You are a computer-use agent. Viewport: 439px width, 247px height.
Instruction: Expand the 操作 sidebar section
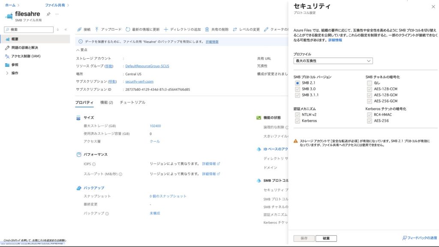7,73
